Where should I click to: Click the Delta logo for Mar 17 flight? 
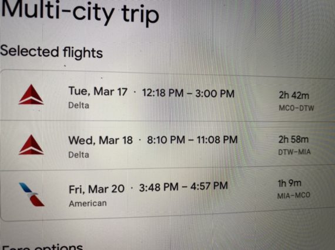pos(31,95)
